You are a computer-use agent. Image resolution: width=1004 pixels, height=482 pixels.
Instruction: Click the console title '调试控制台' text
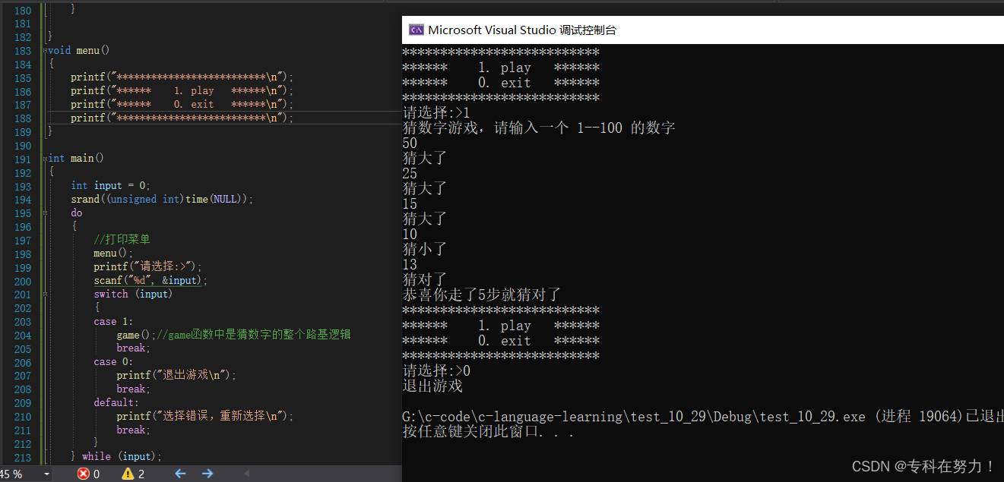pyautogui.click(x=588, y=30)
